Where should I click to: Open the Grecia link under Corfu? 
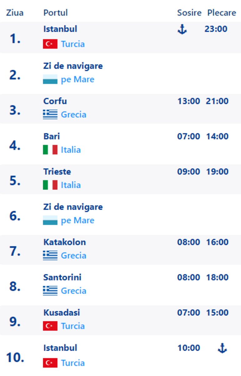(x=73, y=114)
